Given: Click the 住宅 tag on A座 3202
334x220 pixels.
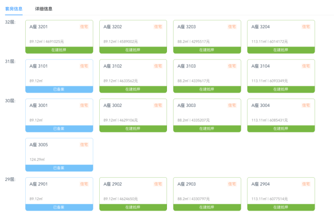Looking at the screenshot, I should point(158,27).
